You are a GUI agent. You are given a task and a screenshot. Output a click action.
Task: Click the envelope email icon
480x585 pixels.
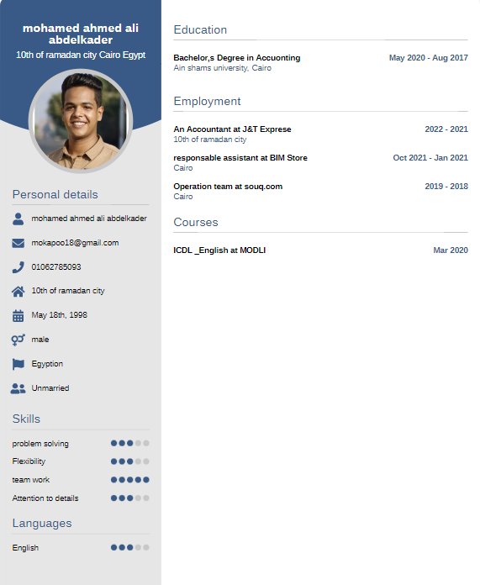18,243
